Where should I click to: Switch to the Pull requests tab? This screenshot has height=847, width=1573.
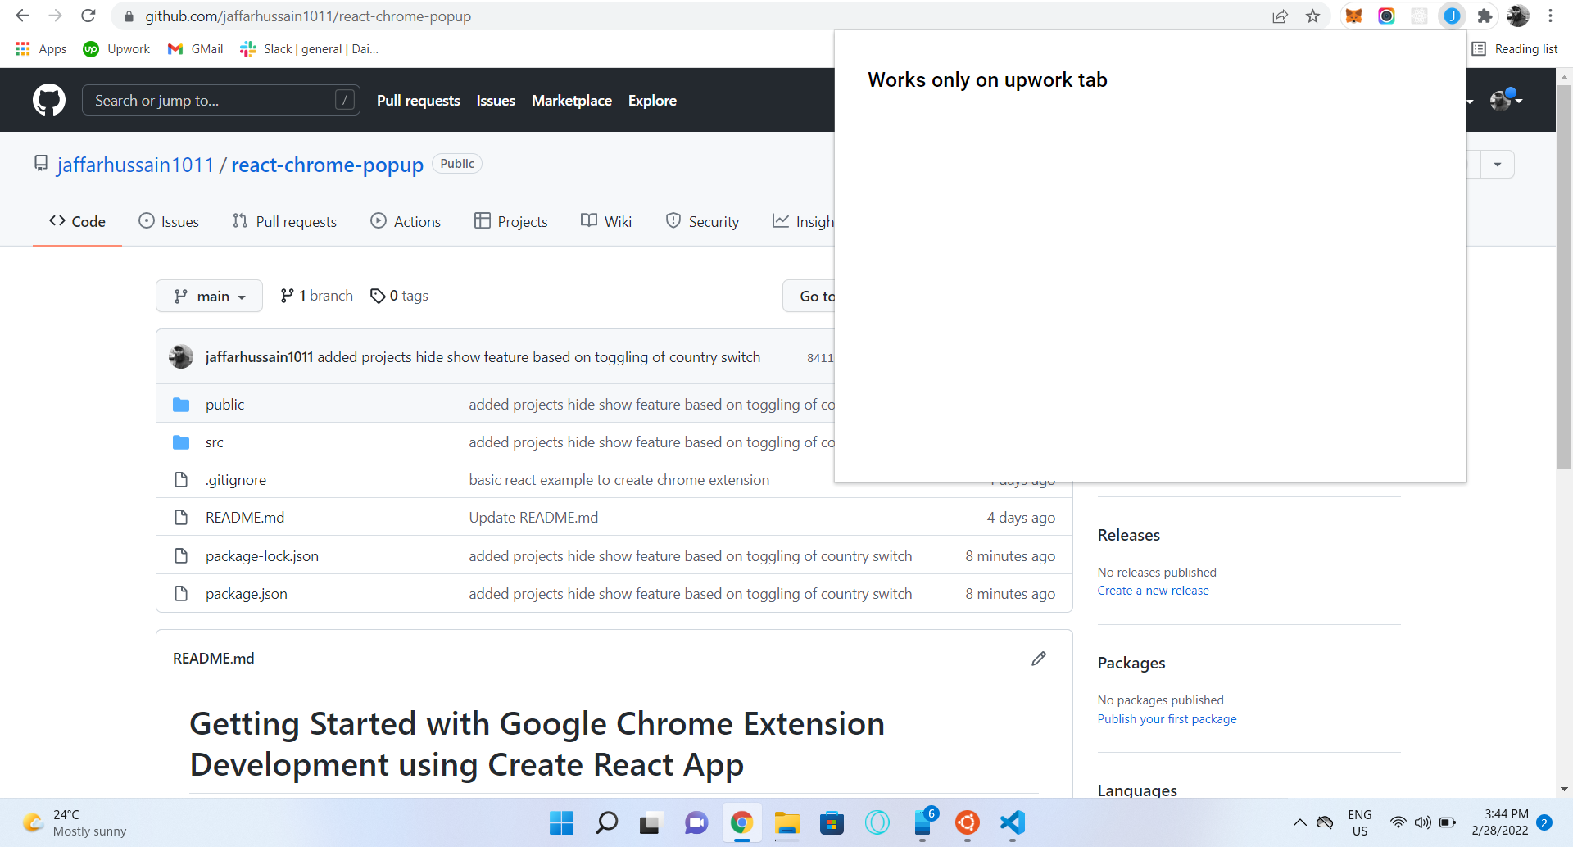(x=284, y=220)
